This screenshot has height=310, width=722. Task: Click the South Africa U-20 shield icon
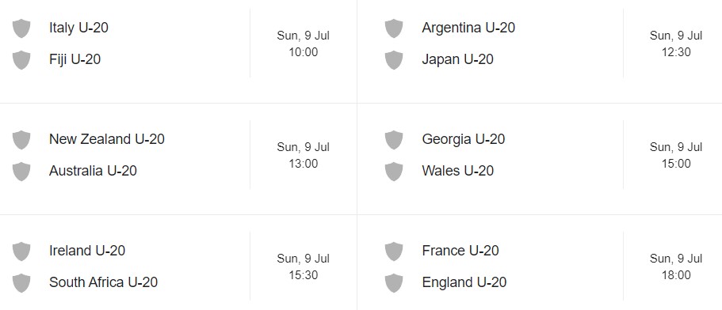pos(21,283)
